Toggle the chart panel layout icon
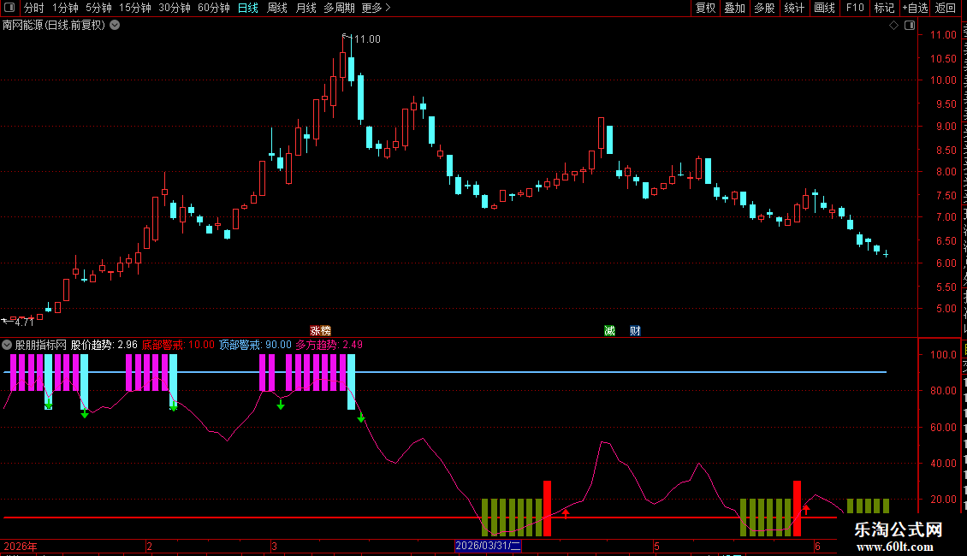 click(910, 26)
